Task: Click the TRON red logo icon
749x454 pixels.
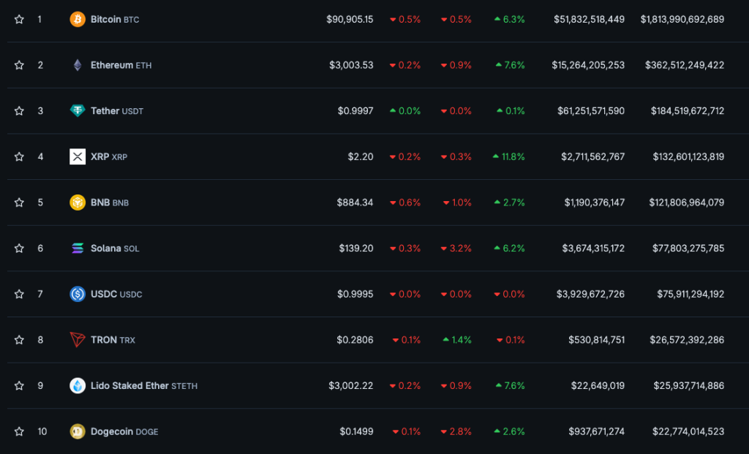Action: coord(78,340)
